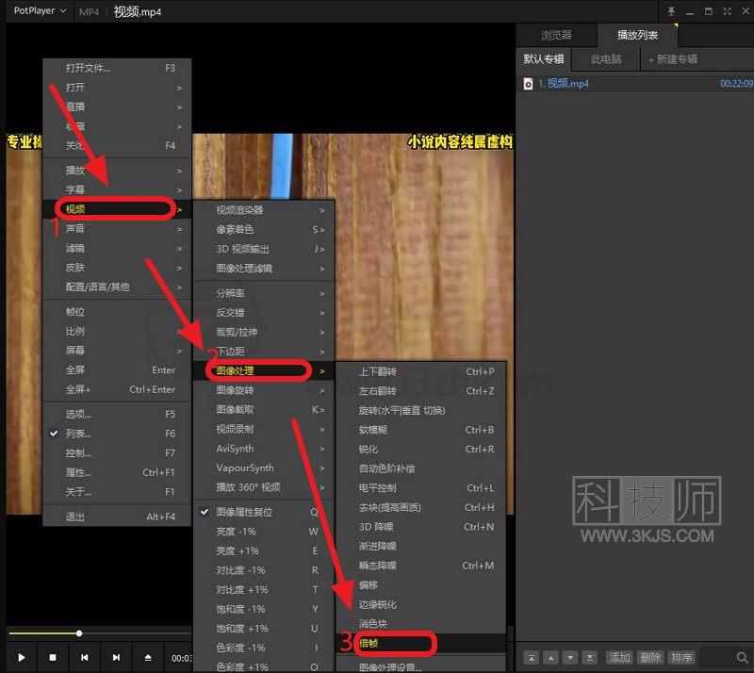This screenshot has width=754, height=673.
Task: Expand the 视频渲染器 submenu
Action: point(264,210)
